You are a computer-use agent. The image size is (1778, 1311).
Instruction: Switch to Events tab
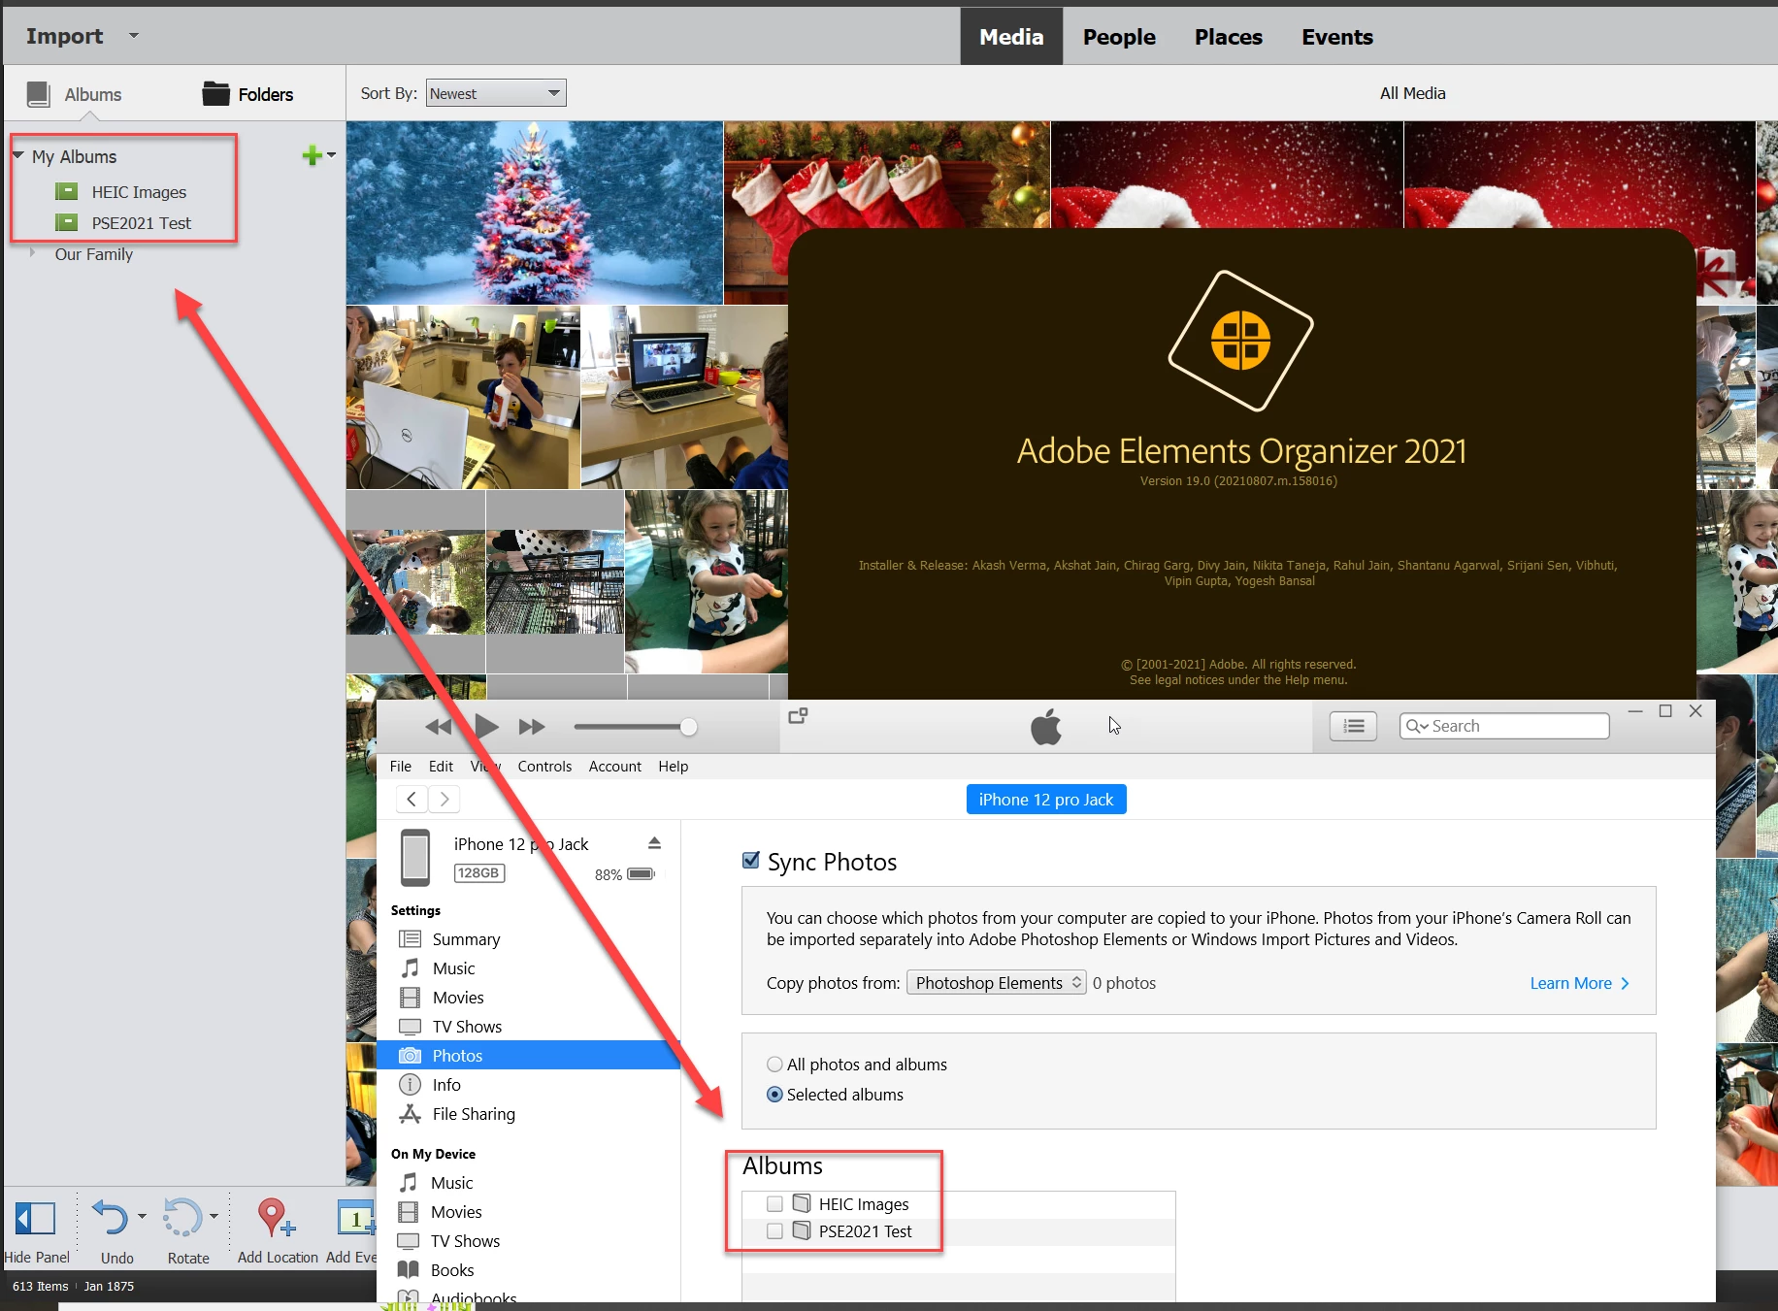point(1337,37)
